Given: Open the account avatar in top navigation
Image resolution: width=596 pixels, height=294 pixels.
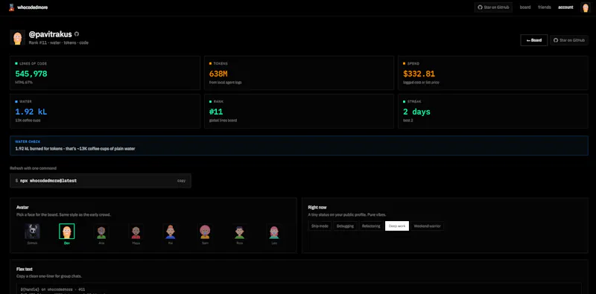Looking at the screenshot, I should (586, 7).
